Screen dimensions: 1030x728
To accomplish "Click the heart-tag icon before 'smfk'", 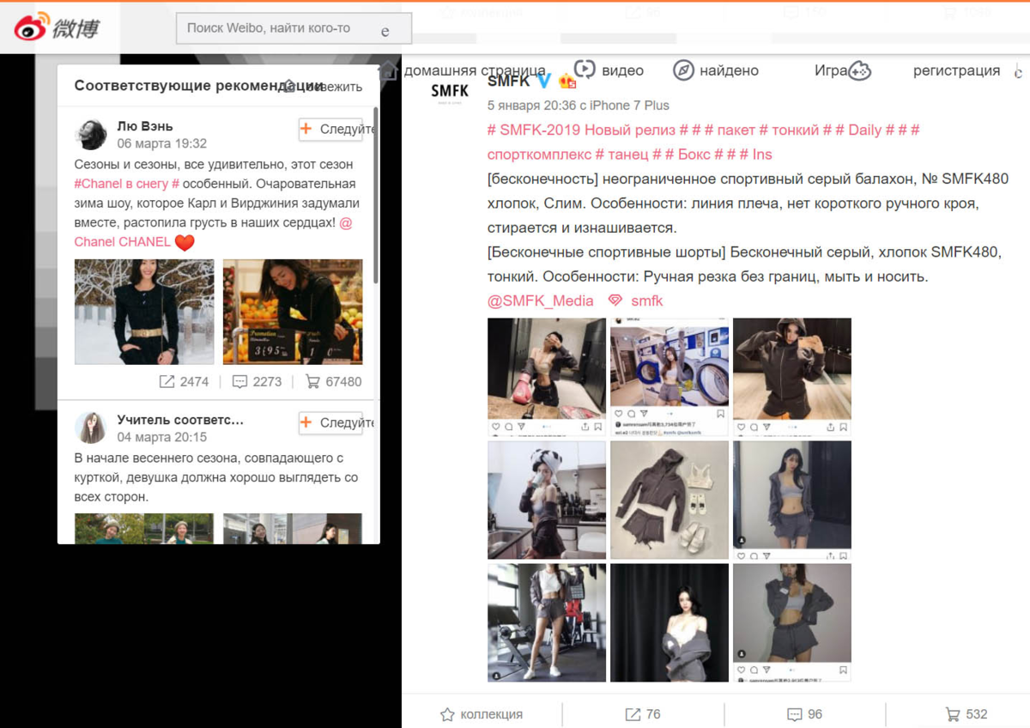I will tap(615, 300).
